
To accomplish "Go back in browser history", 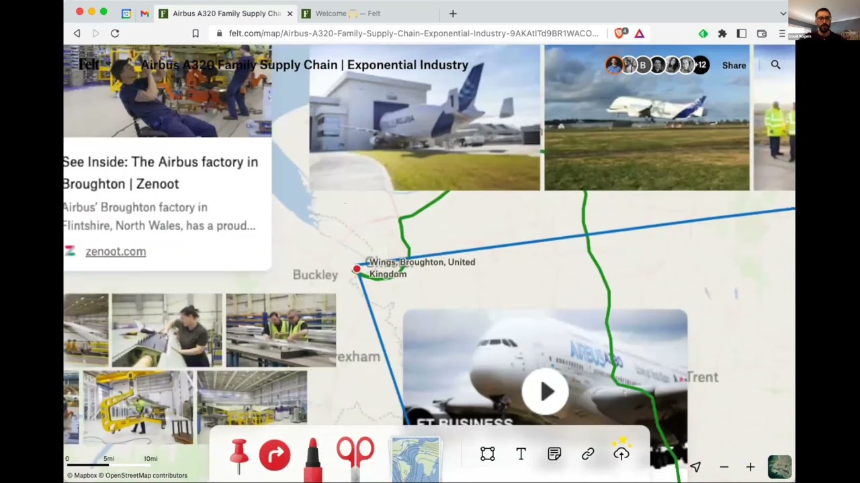I will (77, 34).
